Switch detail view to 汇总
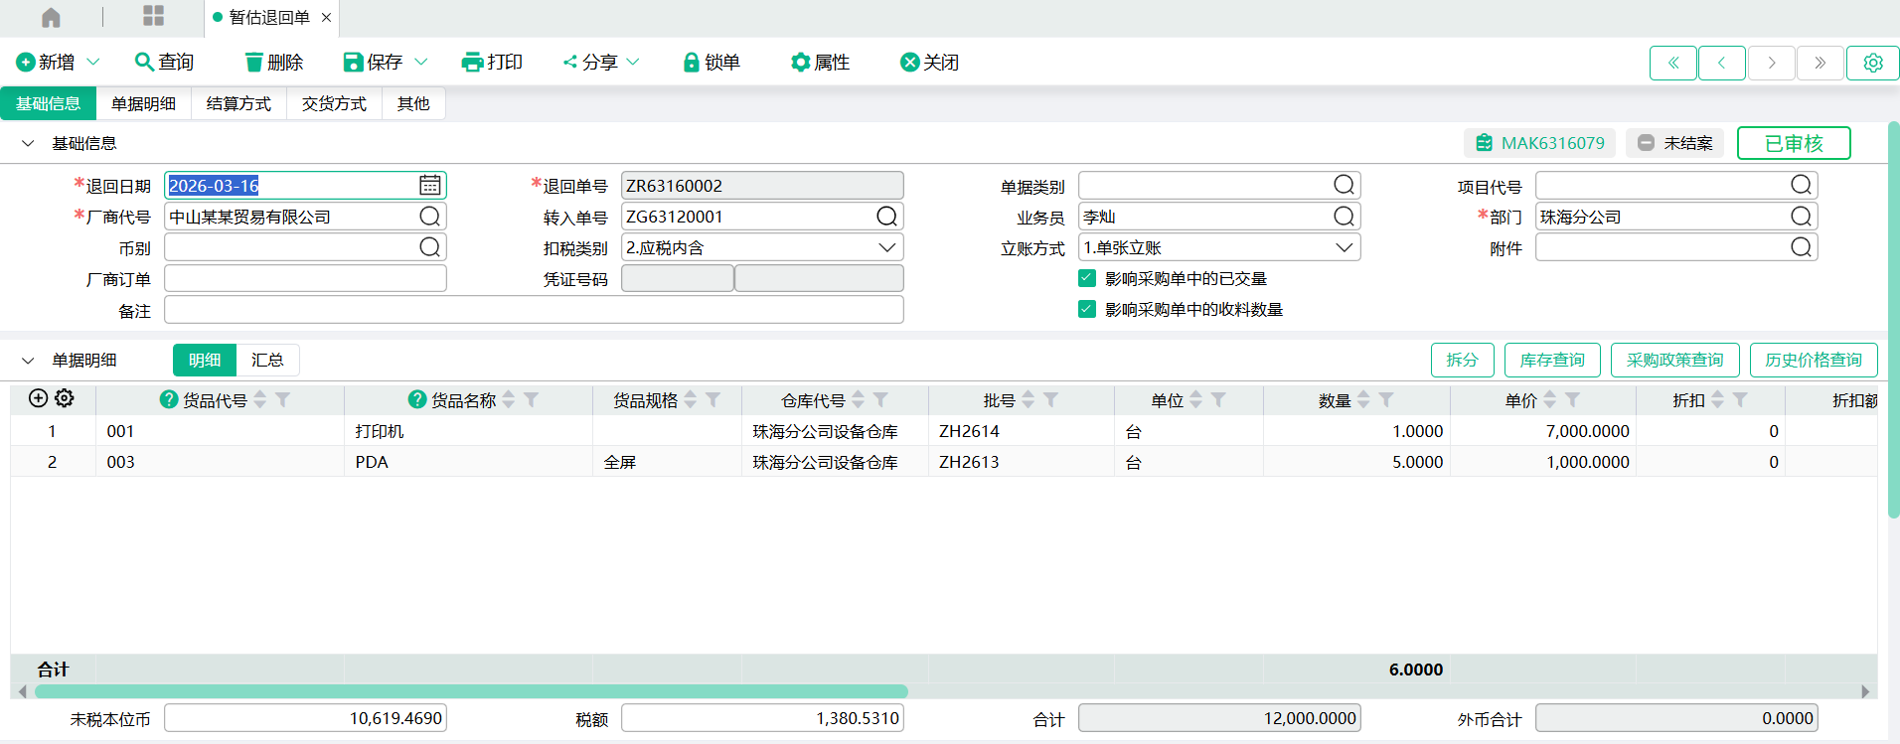Screen dimensions: 1900x744 (x=267, y=360)
